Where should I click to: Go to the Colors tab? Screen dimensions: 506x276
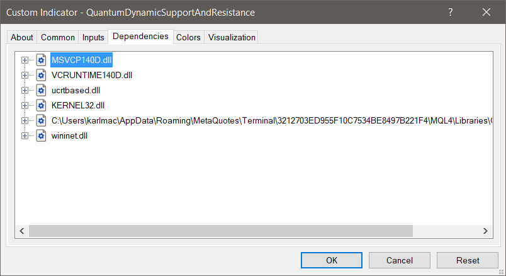click(x=188, y=37)
